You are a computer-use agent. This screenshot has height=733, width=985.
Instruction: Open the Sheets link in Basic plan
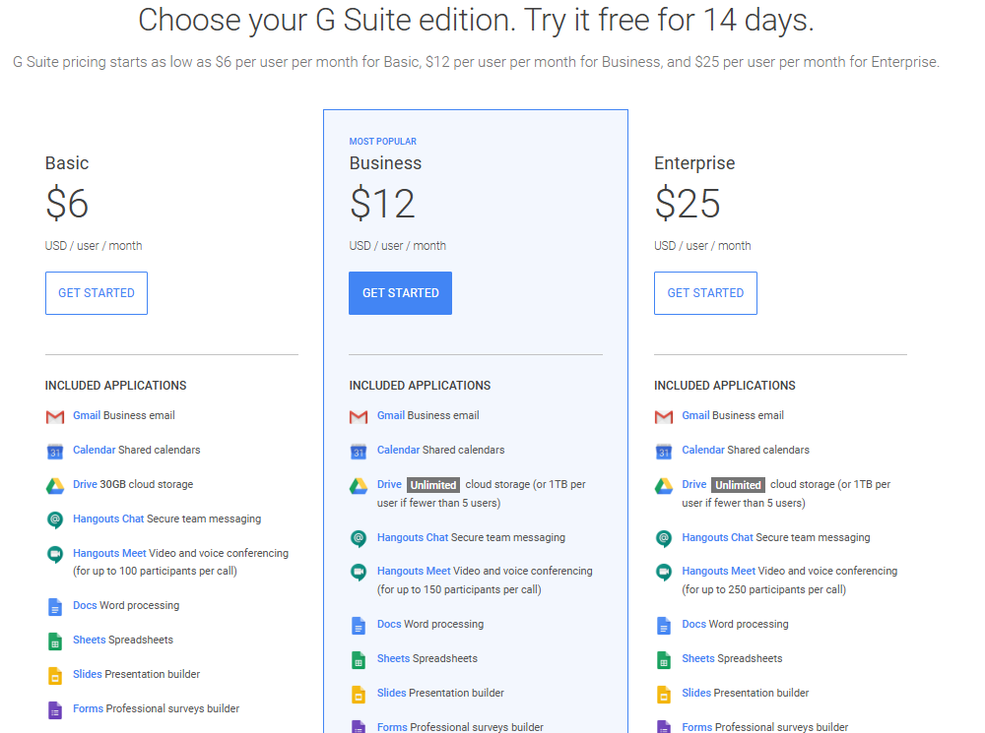(90, 641)
